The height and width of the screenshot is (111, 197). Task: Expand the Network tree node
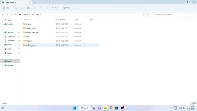[x=2, y=65]
